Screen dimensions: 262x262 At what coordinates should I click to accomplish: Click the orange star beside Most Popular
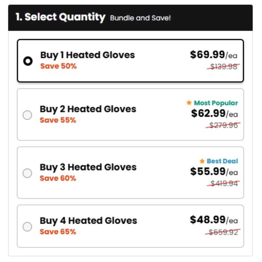coord(189,103)
